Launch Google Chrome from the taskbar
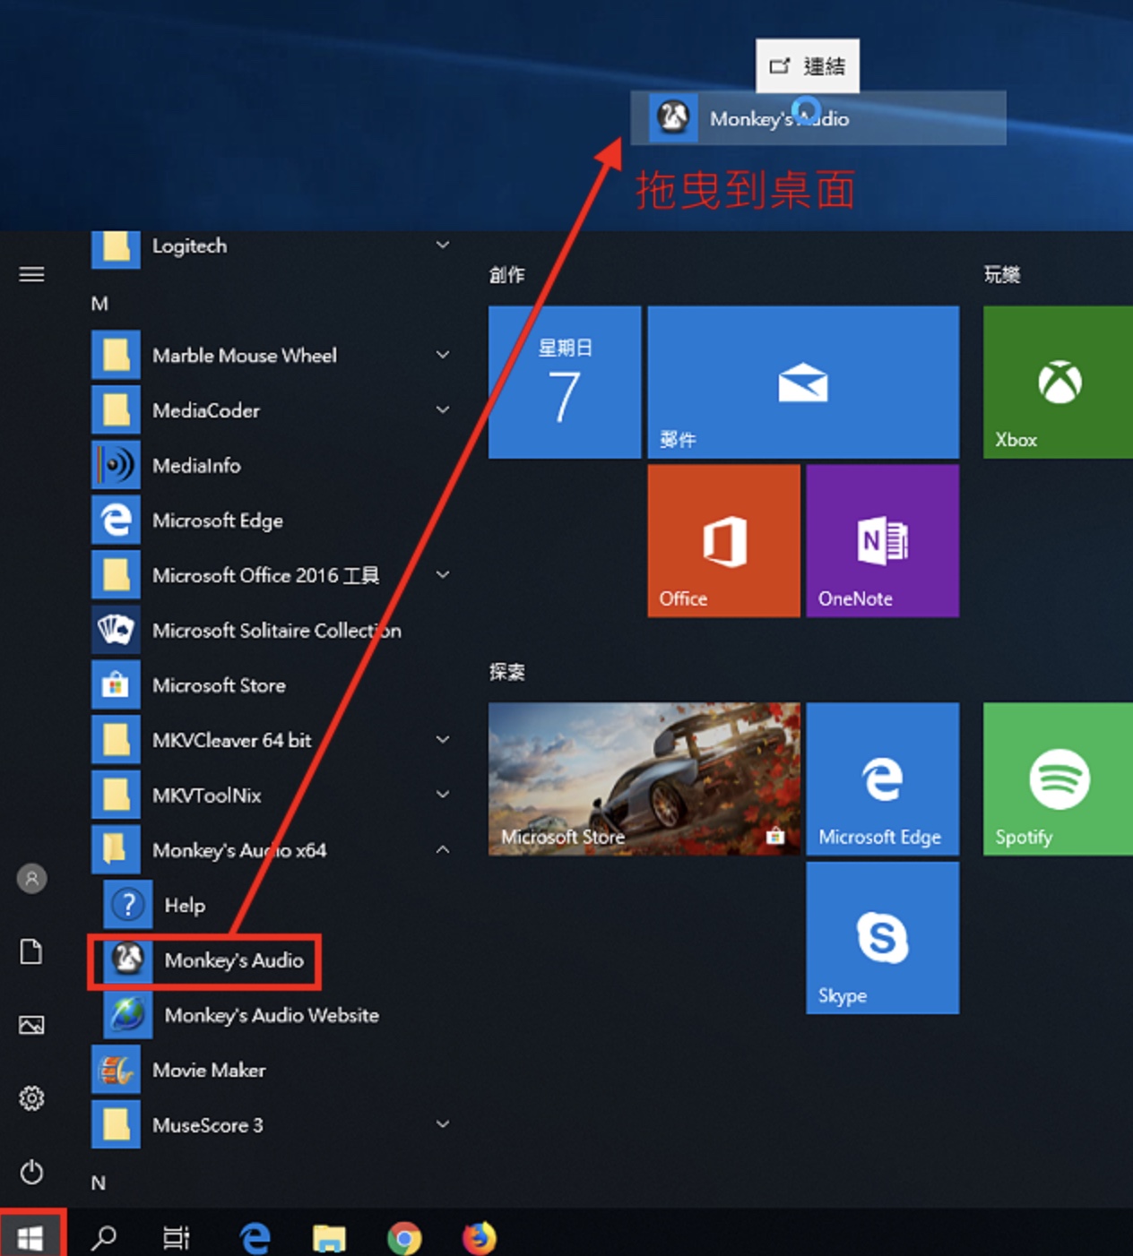 coord(404,1238)
